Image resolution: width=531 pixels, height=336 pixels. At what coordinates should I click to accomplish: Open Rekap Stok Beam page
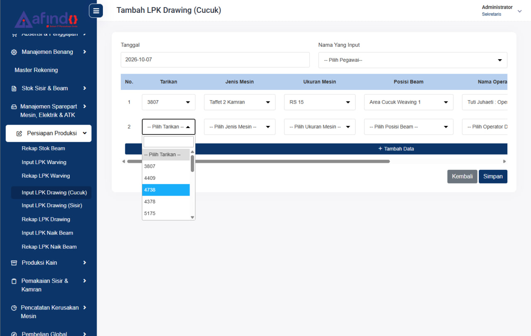coord(43,148)
